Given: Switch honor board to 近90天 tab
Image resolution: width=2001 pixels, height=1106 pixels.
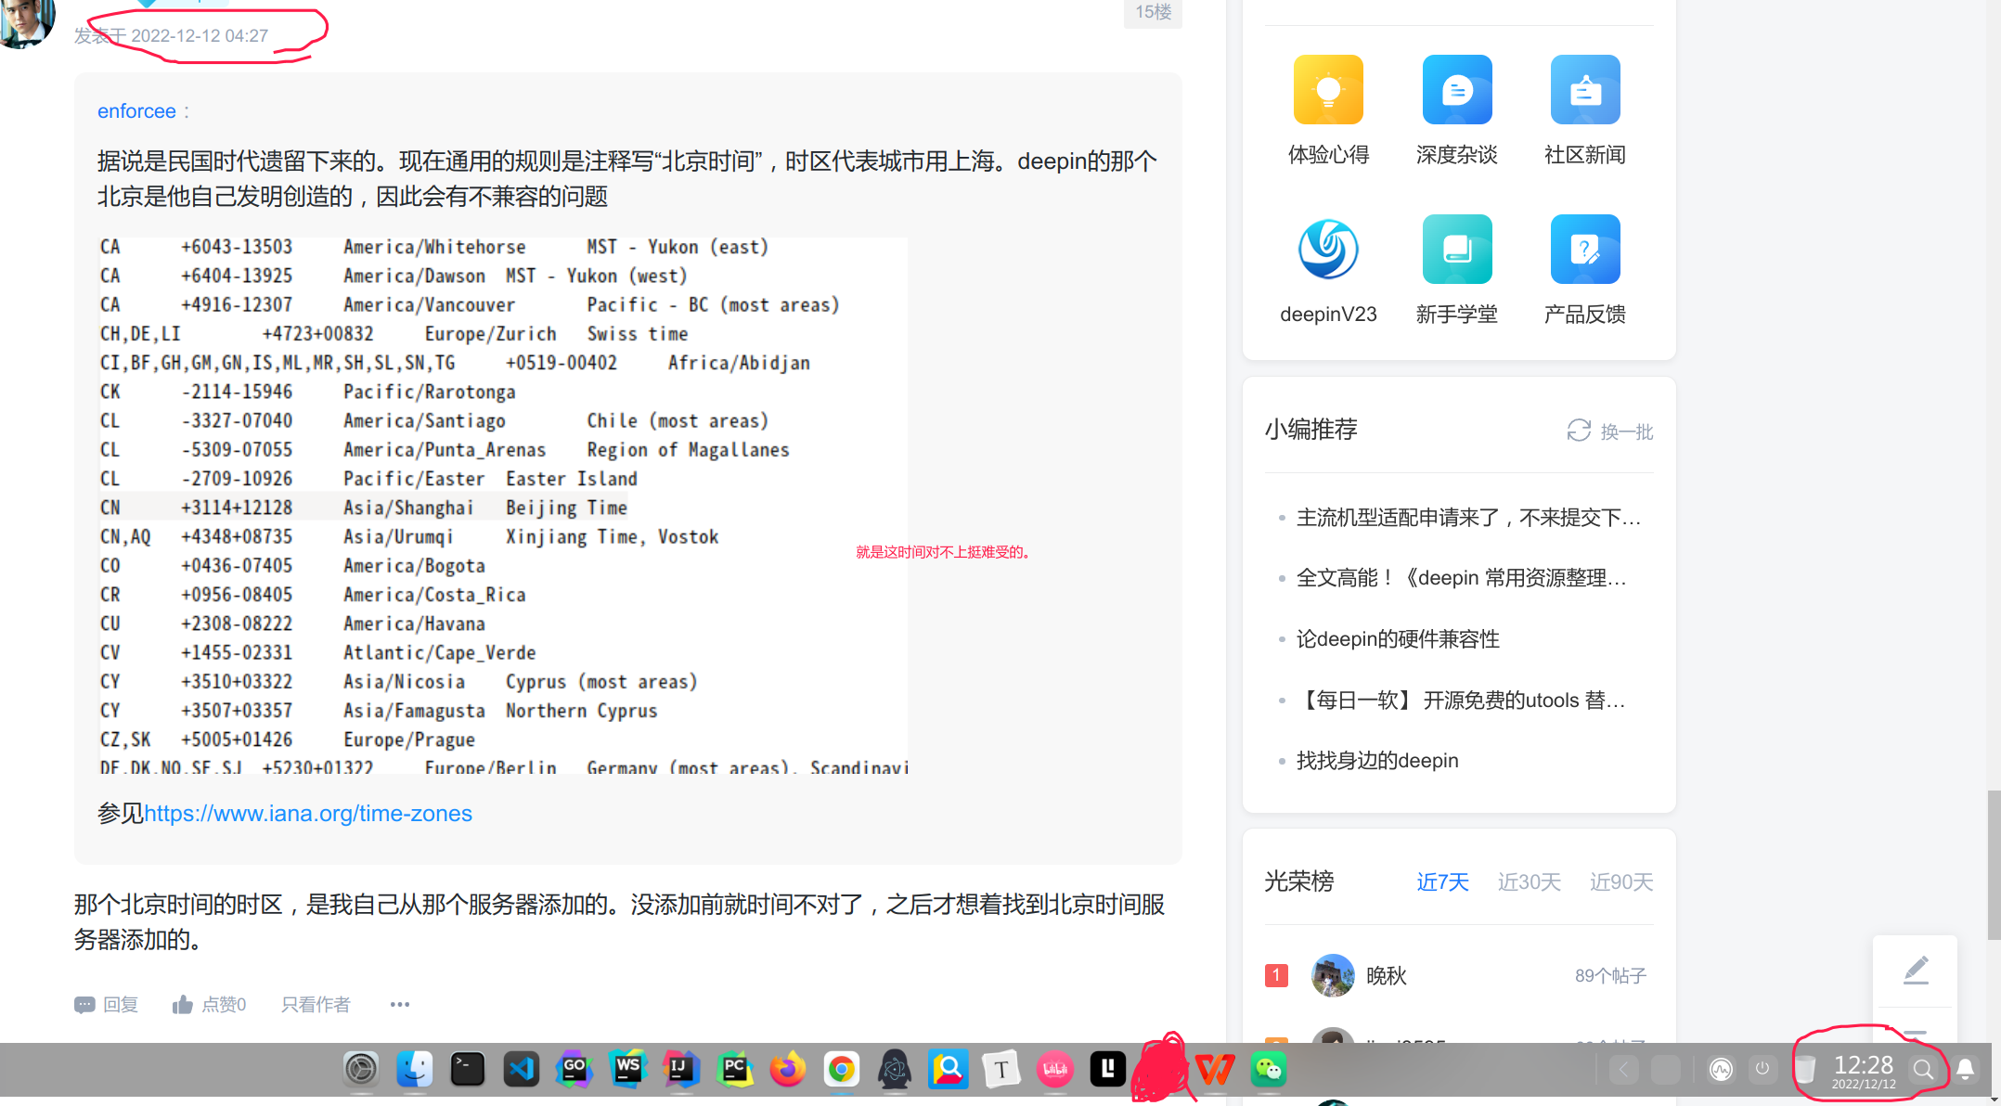Looking at the screenshot, I should coord(1620,881).
